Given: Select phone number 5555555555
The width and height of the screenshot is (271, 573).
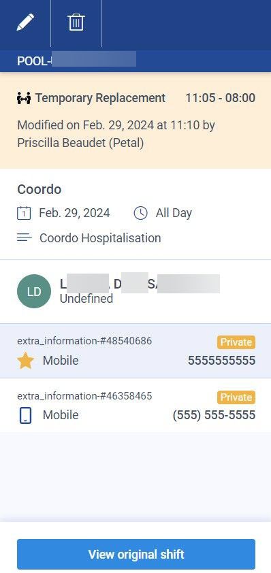Looking at the screenshot, I should (x=221, y=361).
